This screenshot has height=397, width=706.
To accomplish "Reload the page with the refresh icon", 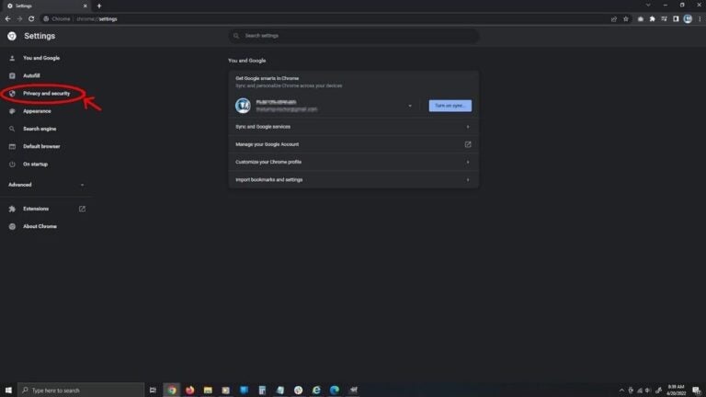I will click(31, 18).
